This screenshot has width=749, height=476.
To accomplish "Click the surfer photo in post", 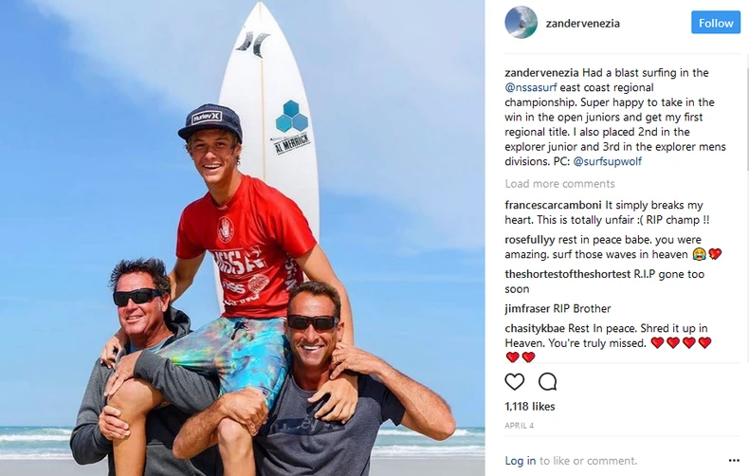I will (x=242, y=238).
